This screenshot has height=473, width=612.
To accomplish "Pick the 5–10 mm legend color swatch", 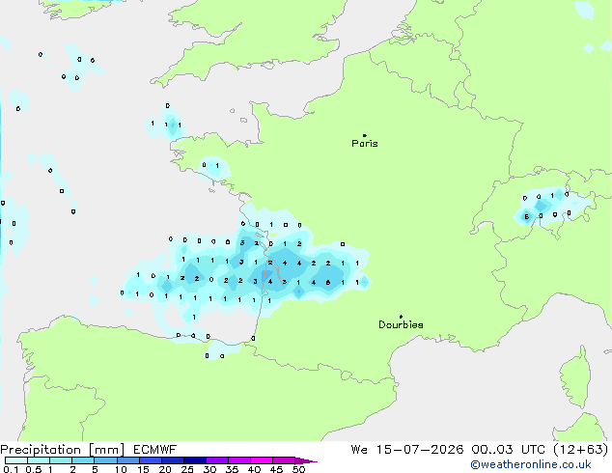I will pyautogui.click(x=105, y=460).
